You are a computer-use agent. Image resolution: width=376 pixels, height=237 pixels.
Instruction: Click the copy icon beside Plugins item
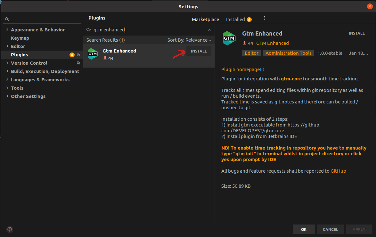(78, 55)
